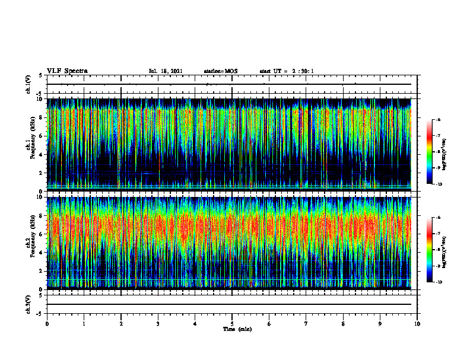Click the time axis tick label "8"

[x=343, y=324]
